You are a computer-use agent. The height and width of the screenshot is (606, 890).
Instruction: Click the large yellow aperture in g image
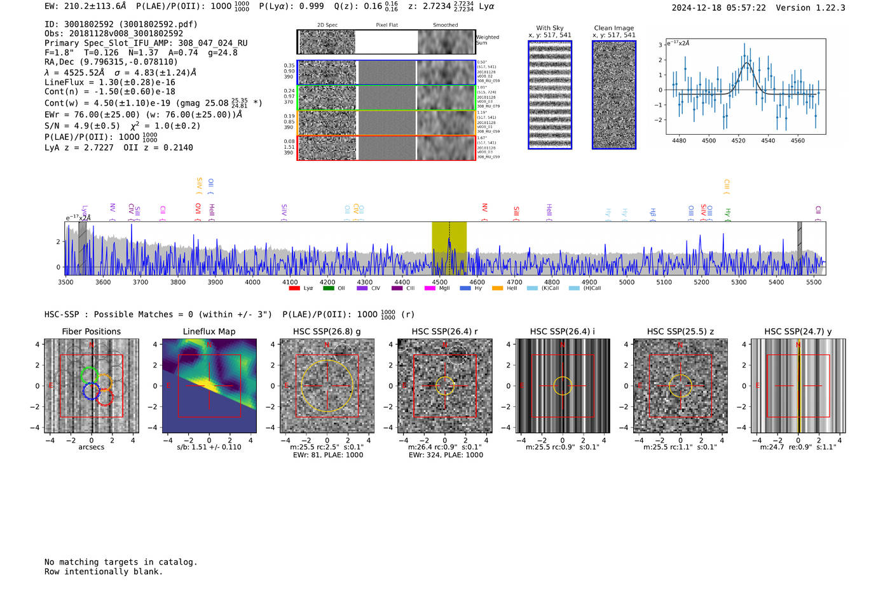(327, 386)
